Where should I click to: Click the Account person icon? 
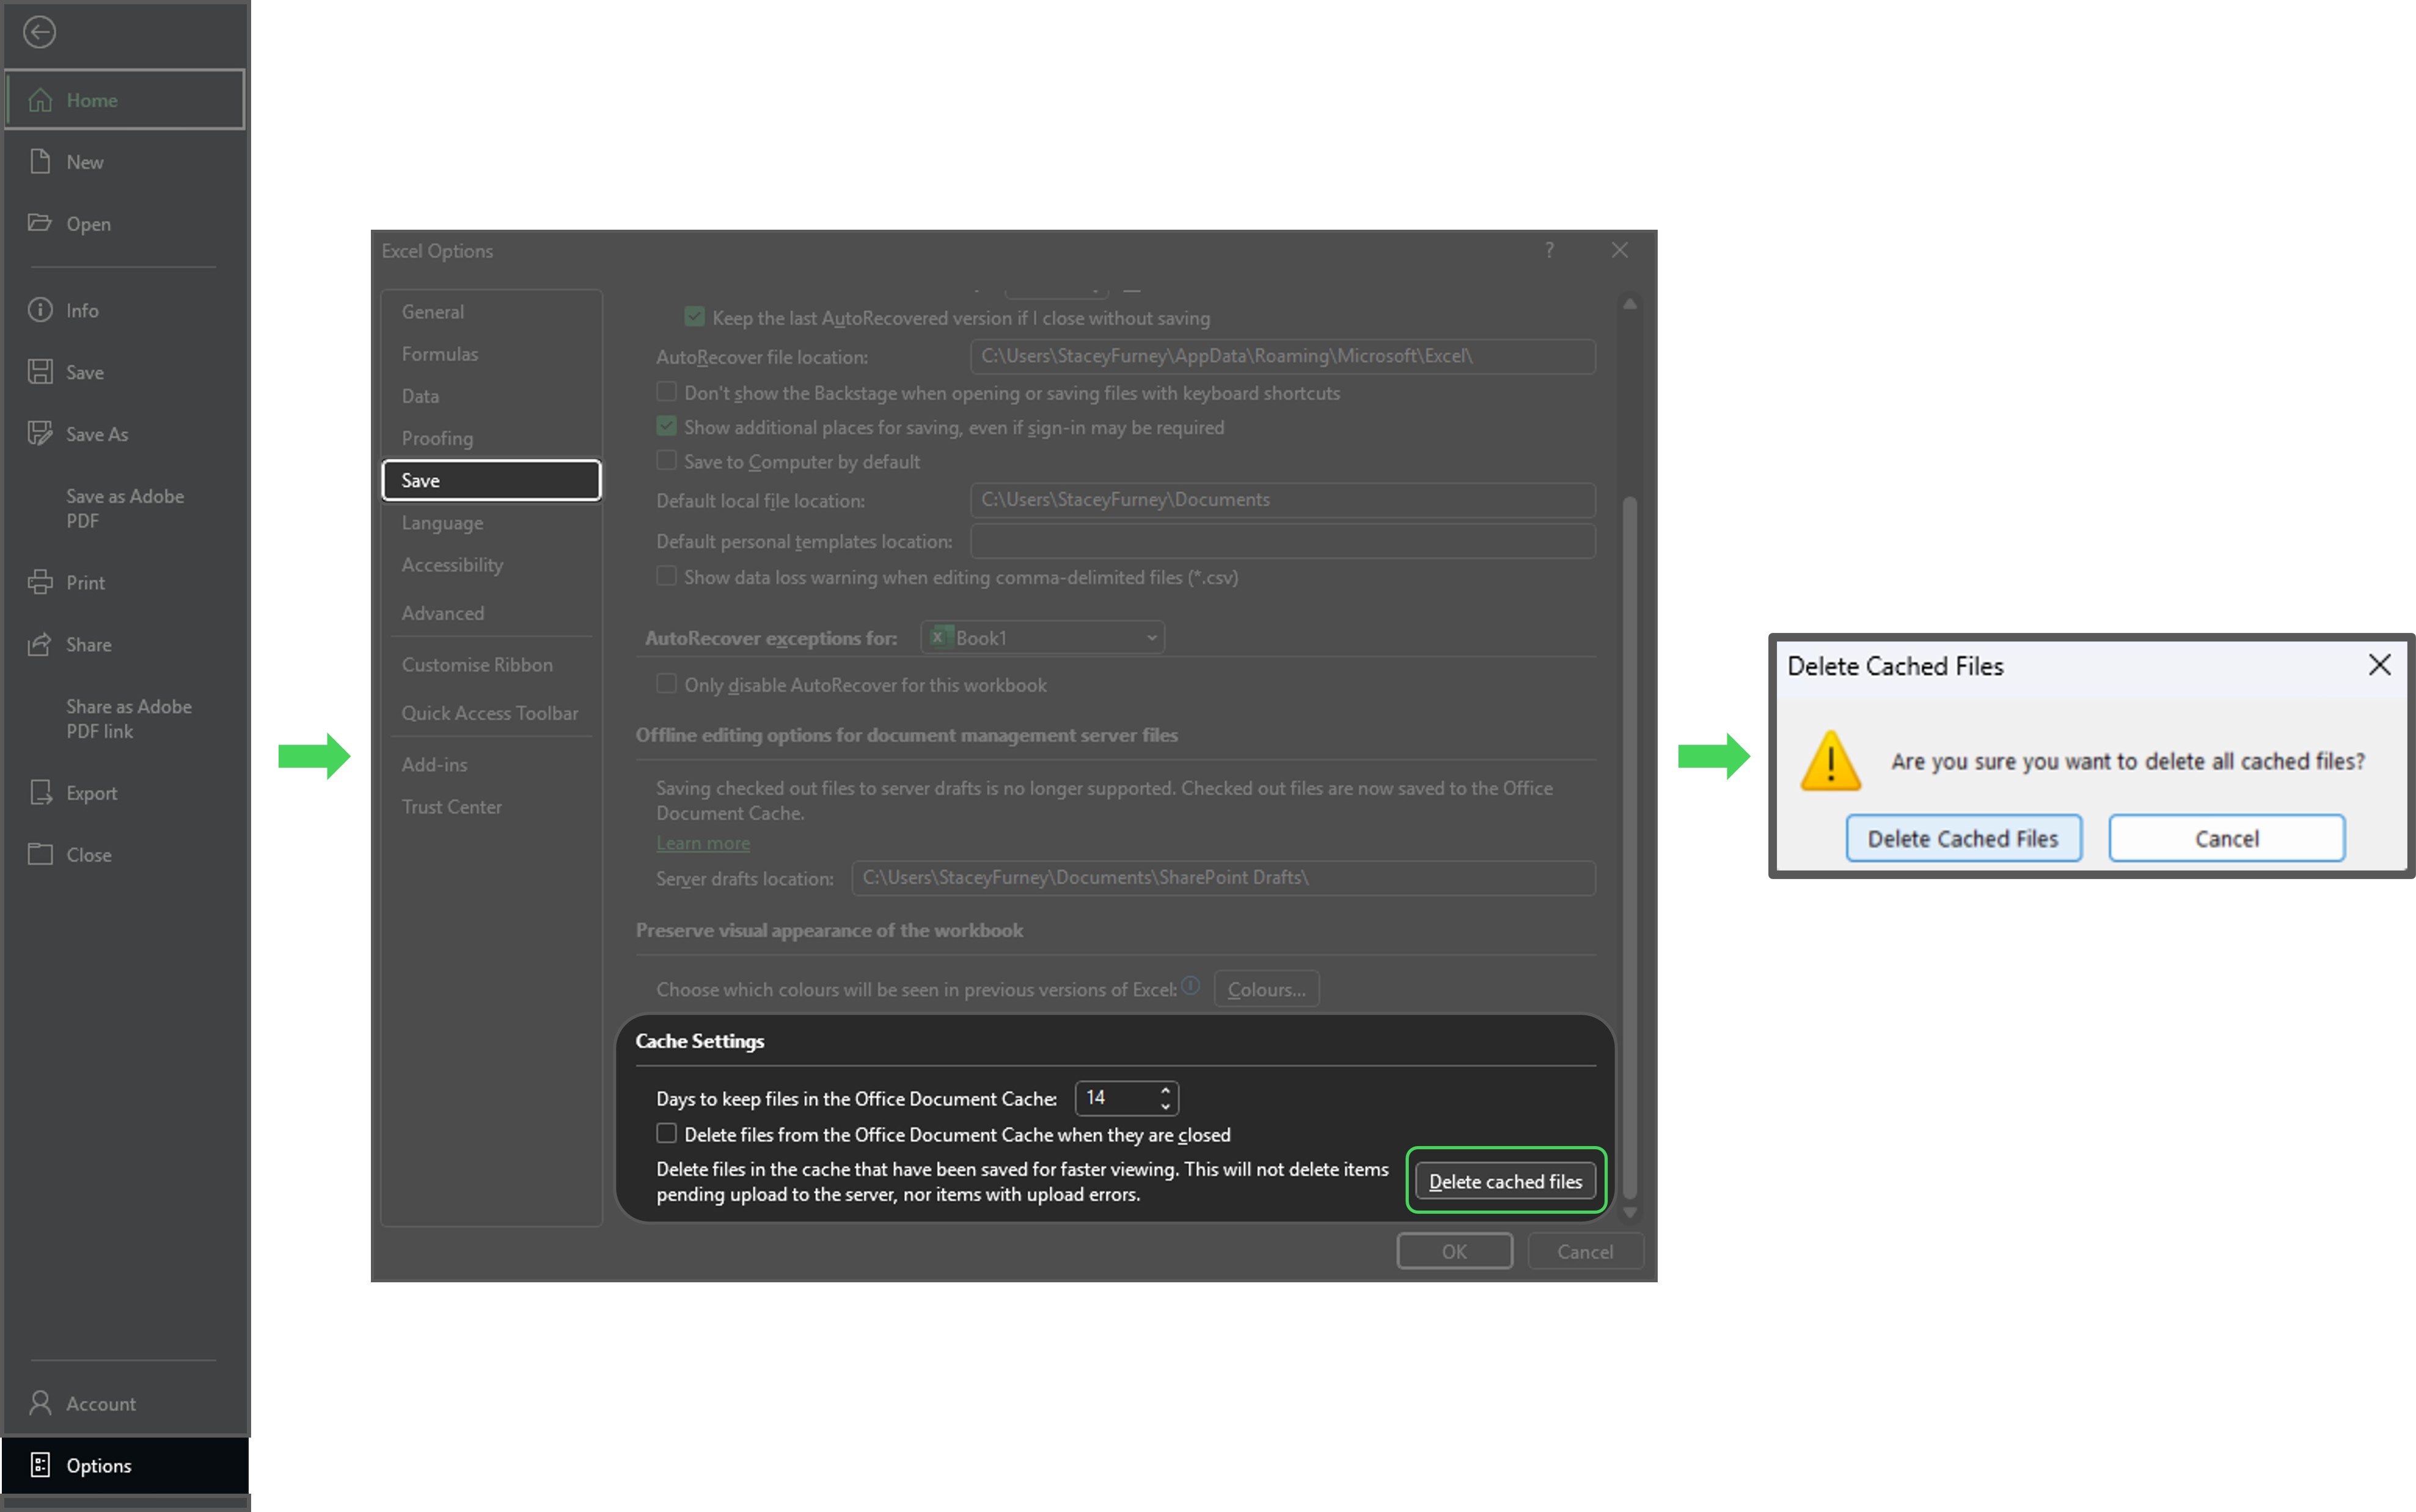tap(40, 1403)
